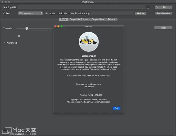
Task: Click the info icon beside Starting URL
Action: coord(148,7)
